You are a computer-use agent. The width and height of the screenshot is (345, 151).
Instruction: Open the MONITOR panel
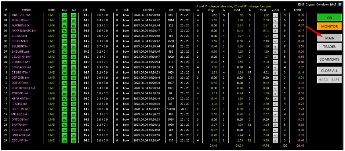pos(329,27)
